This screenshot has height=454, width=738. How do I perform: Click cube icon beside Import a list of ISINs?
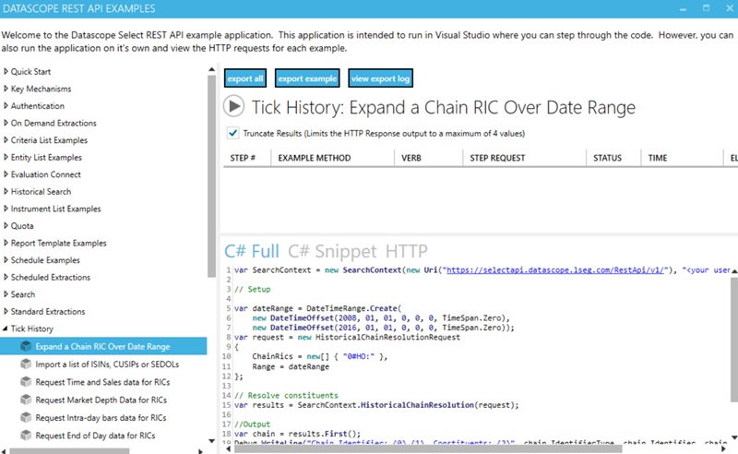coord(26,364)
